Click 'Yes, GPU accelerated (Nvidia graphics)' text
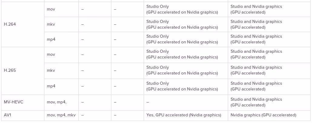 [x=184, y=115]
